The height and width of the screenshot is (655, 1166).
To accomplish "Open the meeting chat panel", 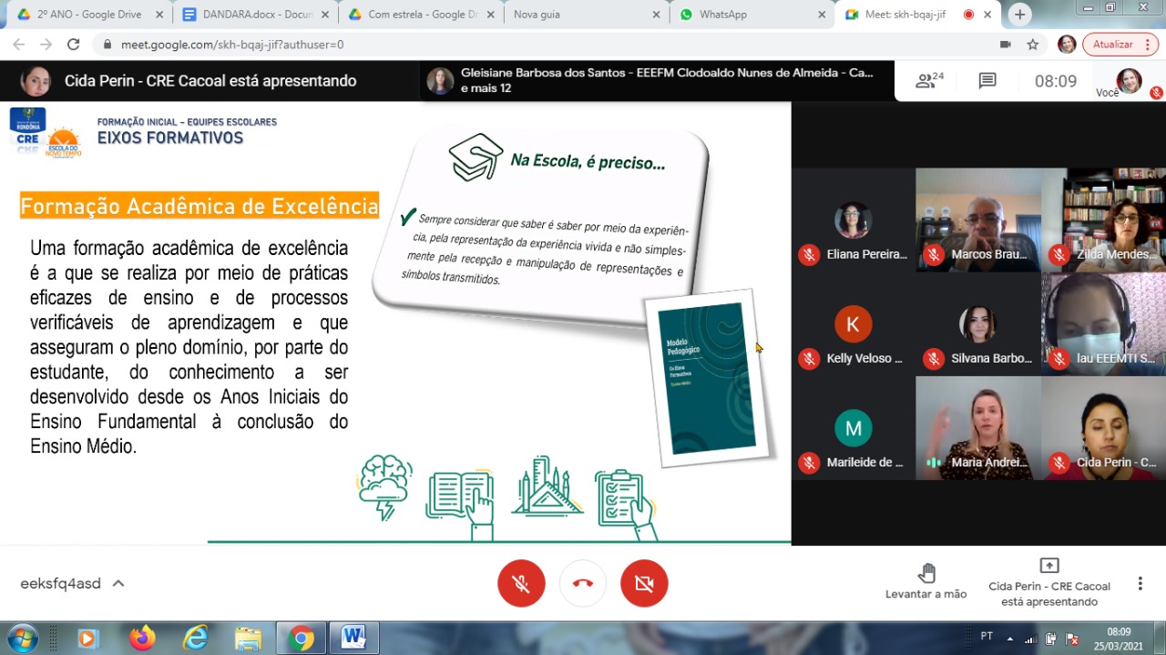I will [x=987, y=81].
